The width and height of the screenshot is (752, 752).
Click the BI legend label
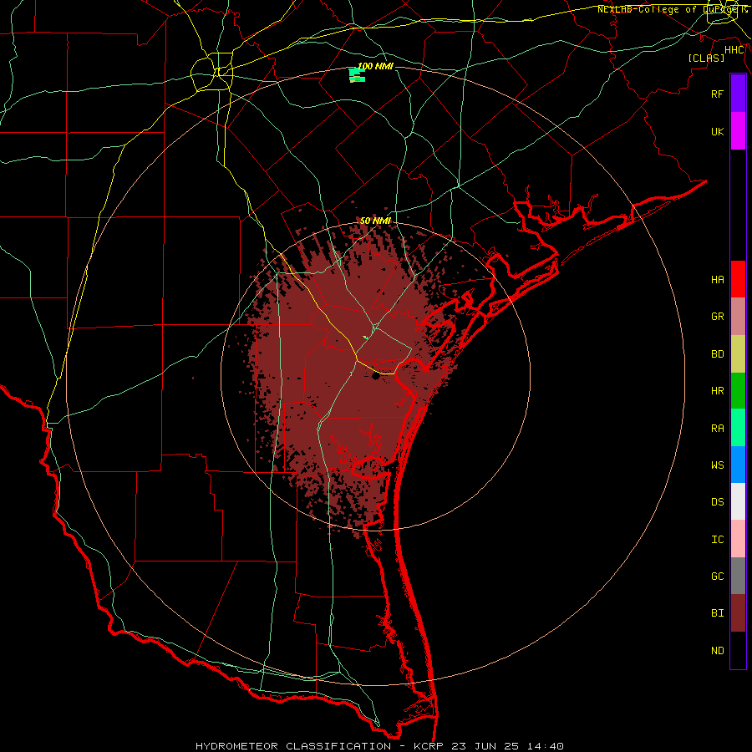point(717,613)
